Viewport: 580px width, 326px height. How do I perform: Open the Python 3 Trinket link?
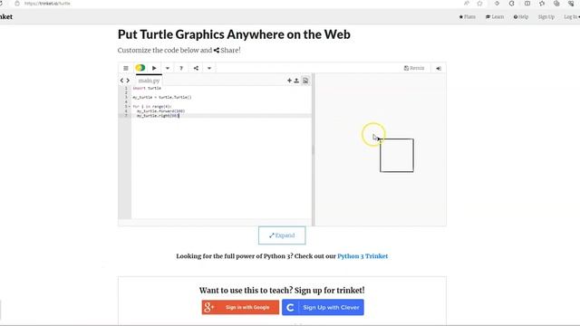(362, 256)
